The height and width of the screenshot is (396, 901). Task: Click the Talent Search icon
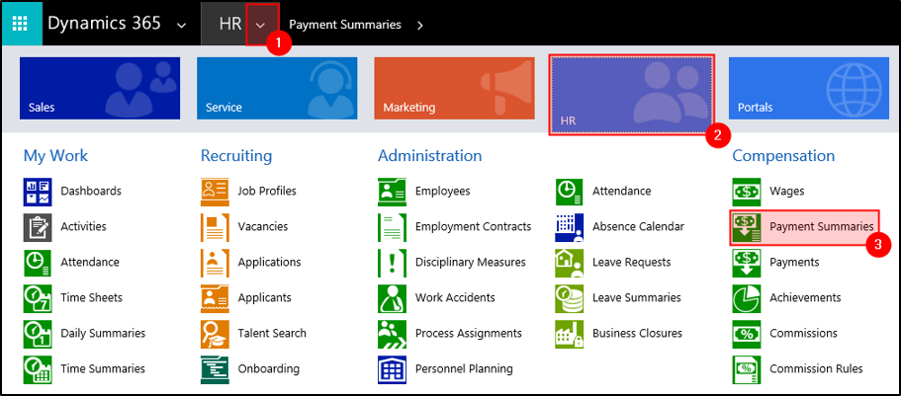tap(215, 334)
